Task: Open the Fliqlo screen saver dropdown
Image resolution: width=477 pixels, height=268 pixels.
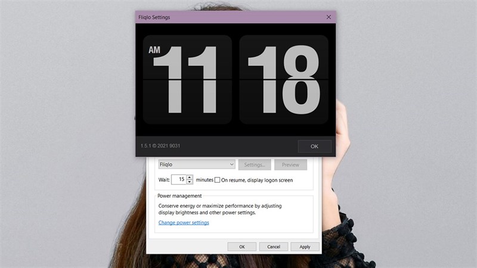Action: (x=197, y=164)
